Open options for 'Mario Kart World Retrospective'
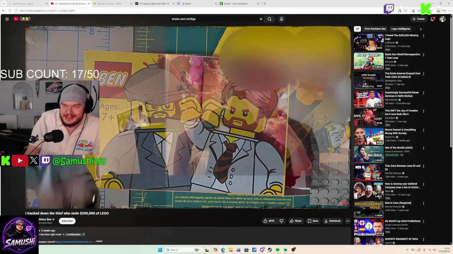Viewport: 453px width, 254px height. pyautogui.click(x=423, y=55)
